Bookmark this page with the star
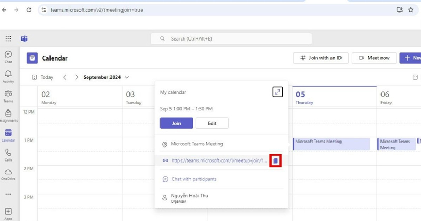Image resolution: width=421 pixels, height=221 pixels. (x=410, y=10)
